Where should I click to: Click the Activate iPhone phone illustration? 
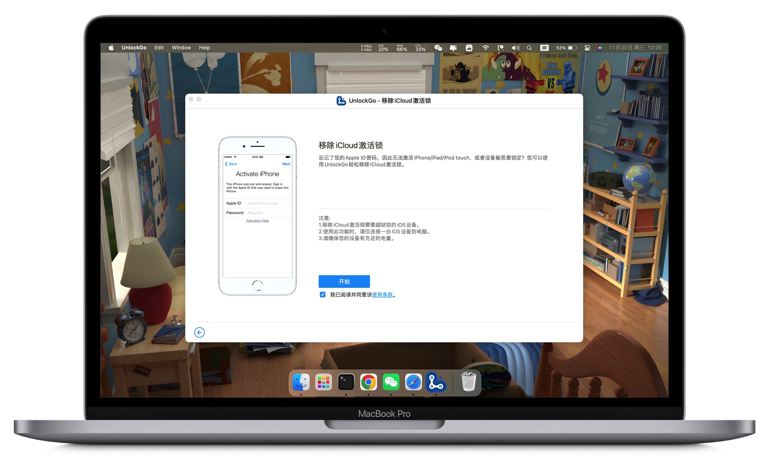pyautogui.click(x=257, y=216)
